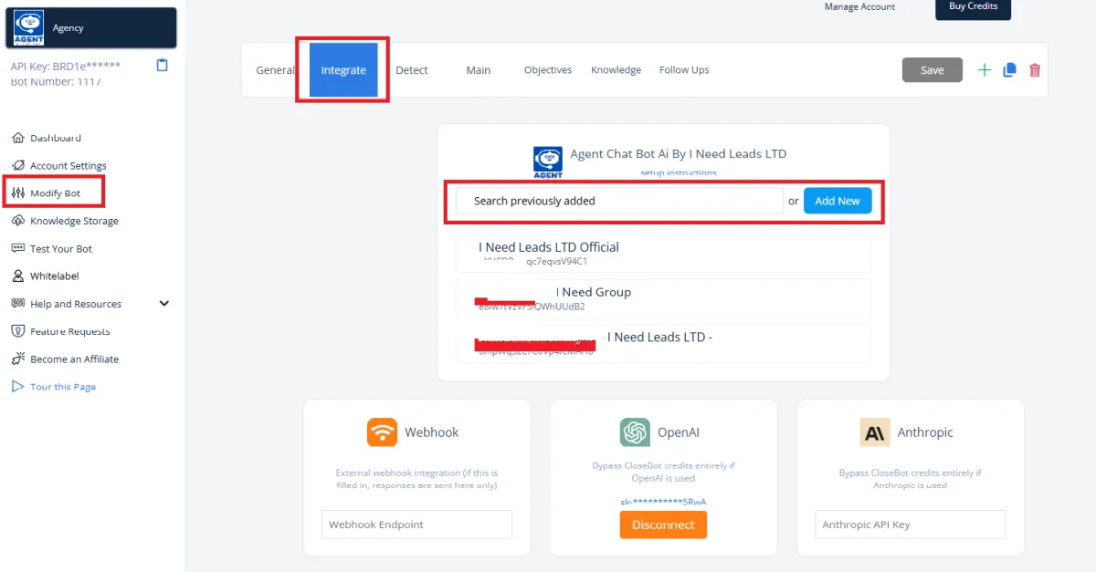This screenshot has height=572, width=1096.
Task: Click the Anthropic API Key field
Action: (910, 525)
